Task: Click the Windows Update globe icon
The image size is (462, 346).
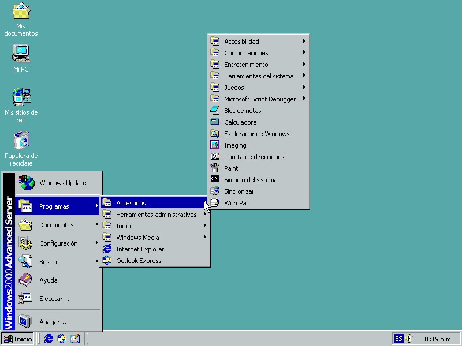Action: [26, 182]
